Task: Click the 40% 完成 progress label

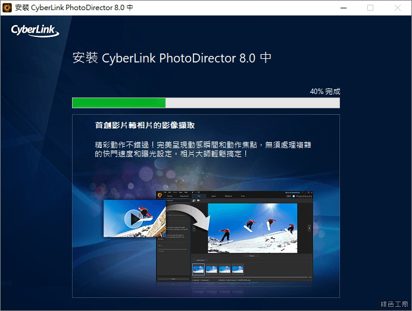Action: 325,92
